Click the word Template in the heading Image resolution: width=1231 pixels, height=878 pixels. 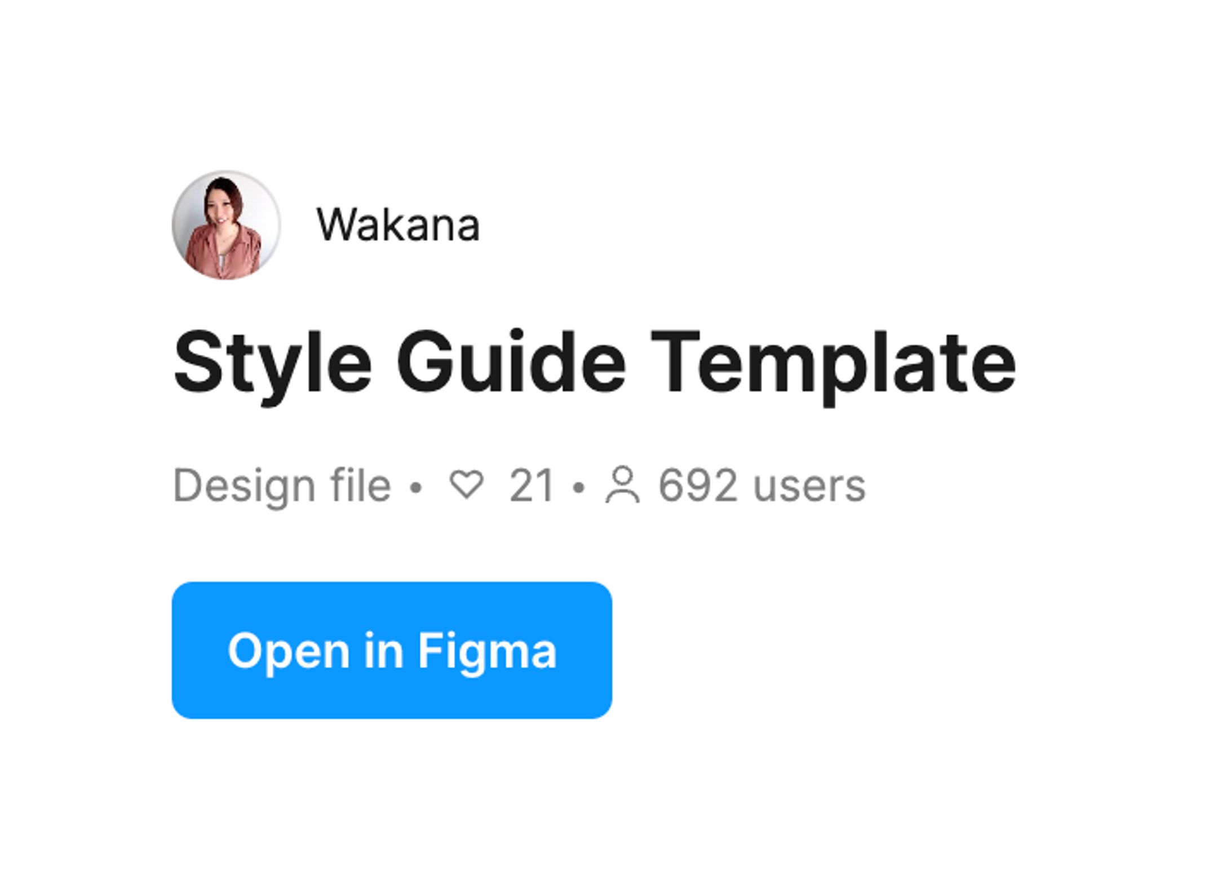tap(834, 365)
